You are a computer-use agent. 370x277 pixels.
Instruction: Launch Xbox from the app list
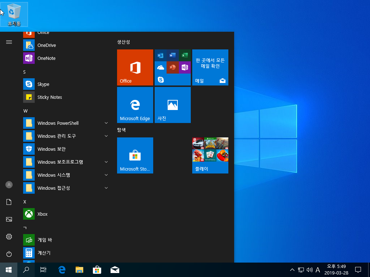pyautogui.click(x=66, y=214)
